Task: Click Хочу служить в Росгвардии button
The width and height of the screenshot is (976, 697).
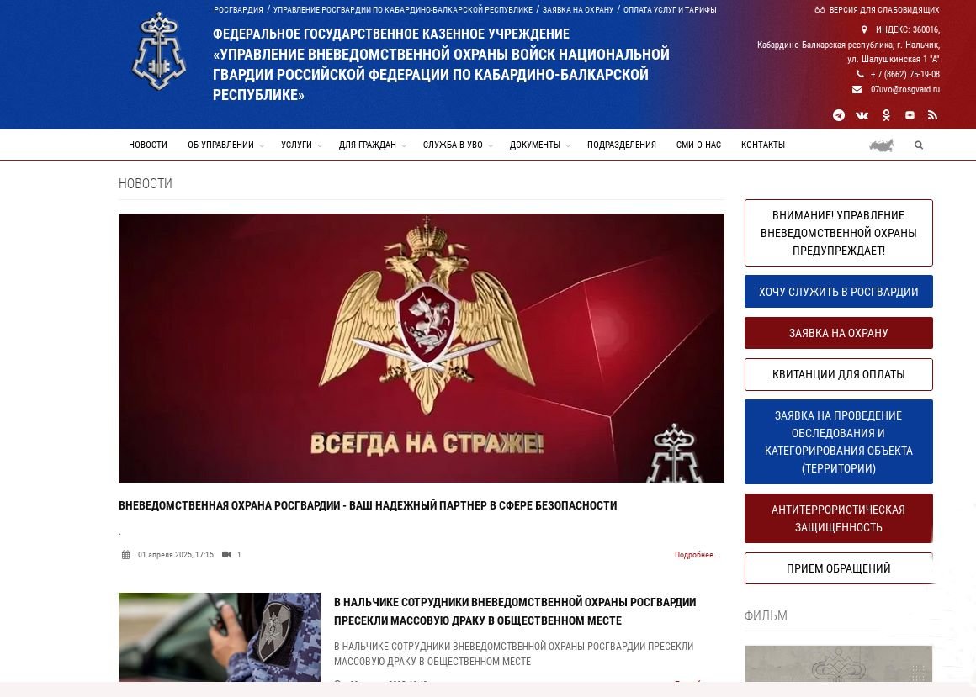Action: (x=839, y=292)
